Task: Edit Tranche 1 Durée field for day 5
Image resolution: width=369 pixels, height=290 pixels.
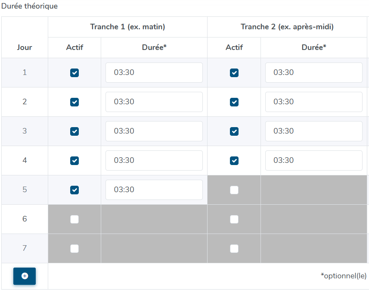Action: (x=154, y=190)
